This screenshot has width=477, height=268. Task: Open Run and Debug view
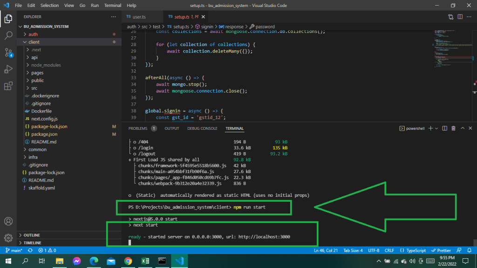click(x=8, y=69)
